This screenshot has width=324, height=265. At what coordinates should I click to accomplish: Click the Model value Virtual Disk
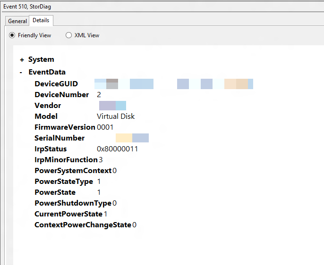[x=116, y=116]
